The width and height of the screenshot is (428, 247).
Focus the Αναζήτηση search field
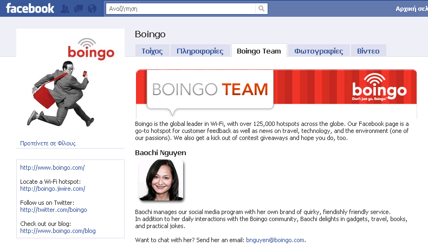click(x=181, y=9)
